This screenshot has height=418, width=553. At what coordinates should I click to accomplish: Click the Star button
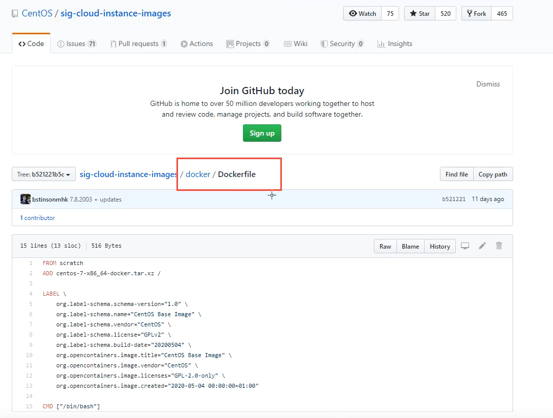click(419, 13)
